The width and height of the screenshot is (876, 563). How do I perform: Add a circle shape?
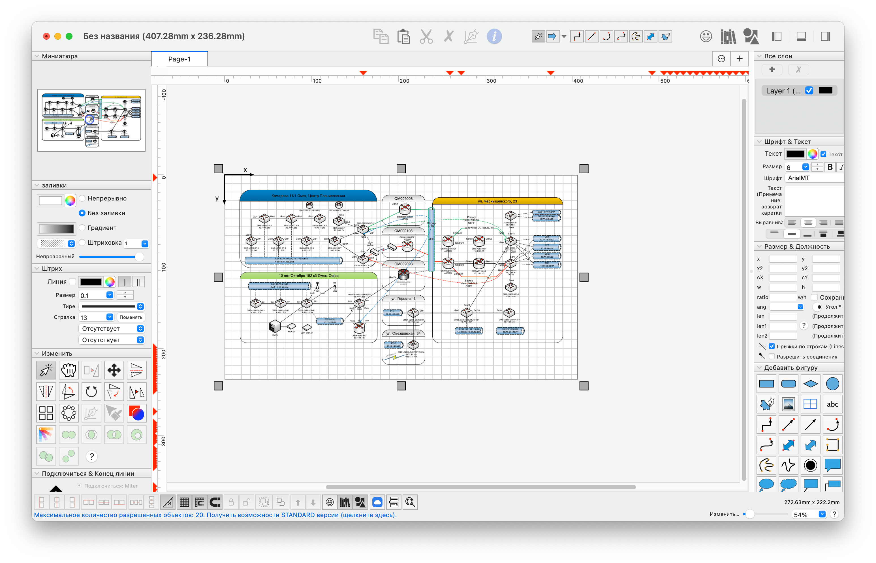point(832,384)
